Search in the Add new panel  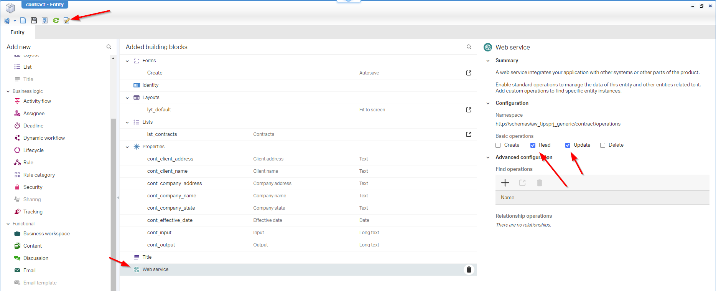(109, 47)
